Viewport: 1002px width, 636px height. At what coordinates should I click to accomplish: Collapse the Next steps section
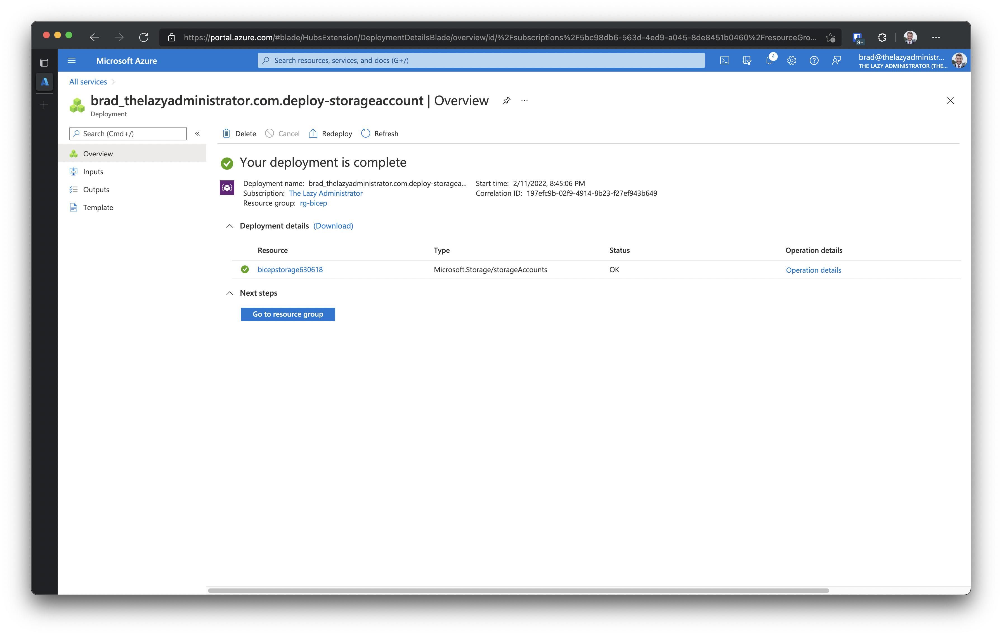point(230,293)
